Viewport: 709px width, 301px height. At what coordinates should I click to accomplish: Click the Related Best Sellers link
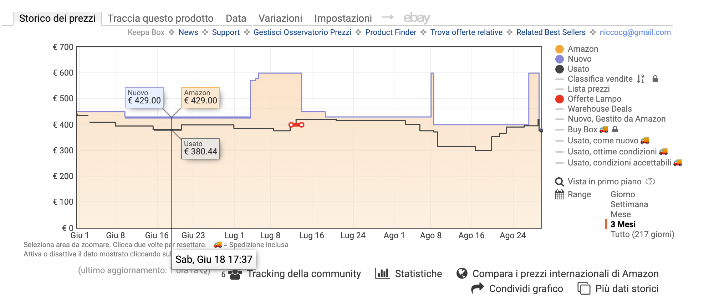tap(551, 32)
